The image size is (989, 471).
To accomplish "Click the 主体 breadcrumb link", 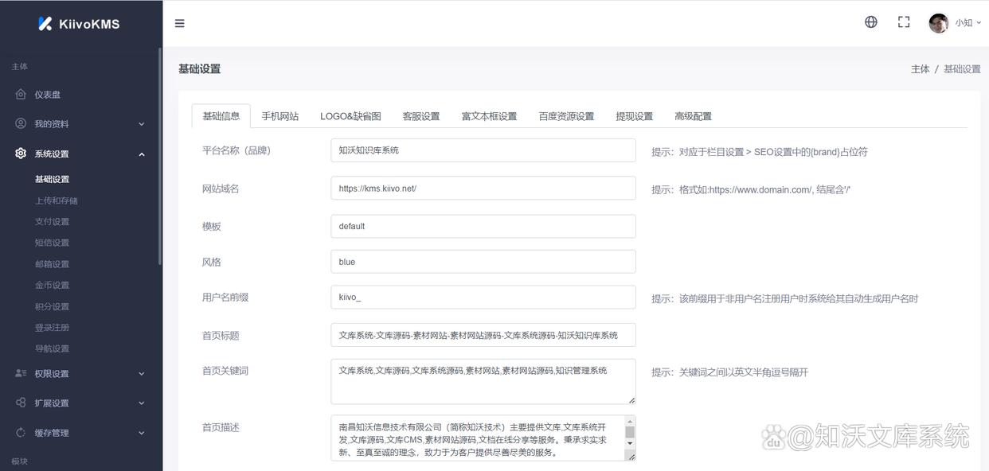I will [921, 68].
